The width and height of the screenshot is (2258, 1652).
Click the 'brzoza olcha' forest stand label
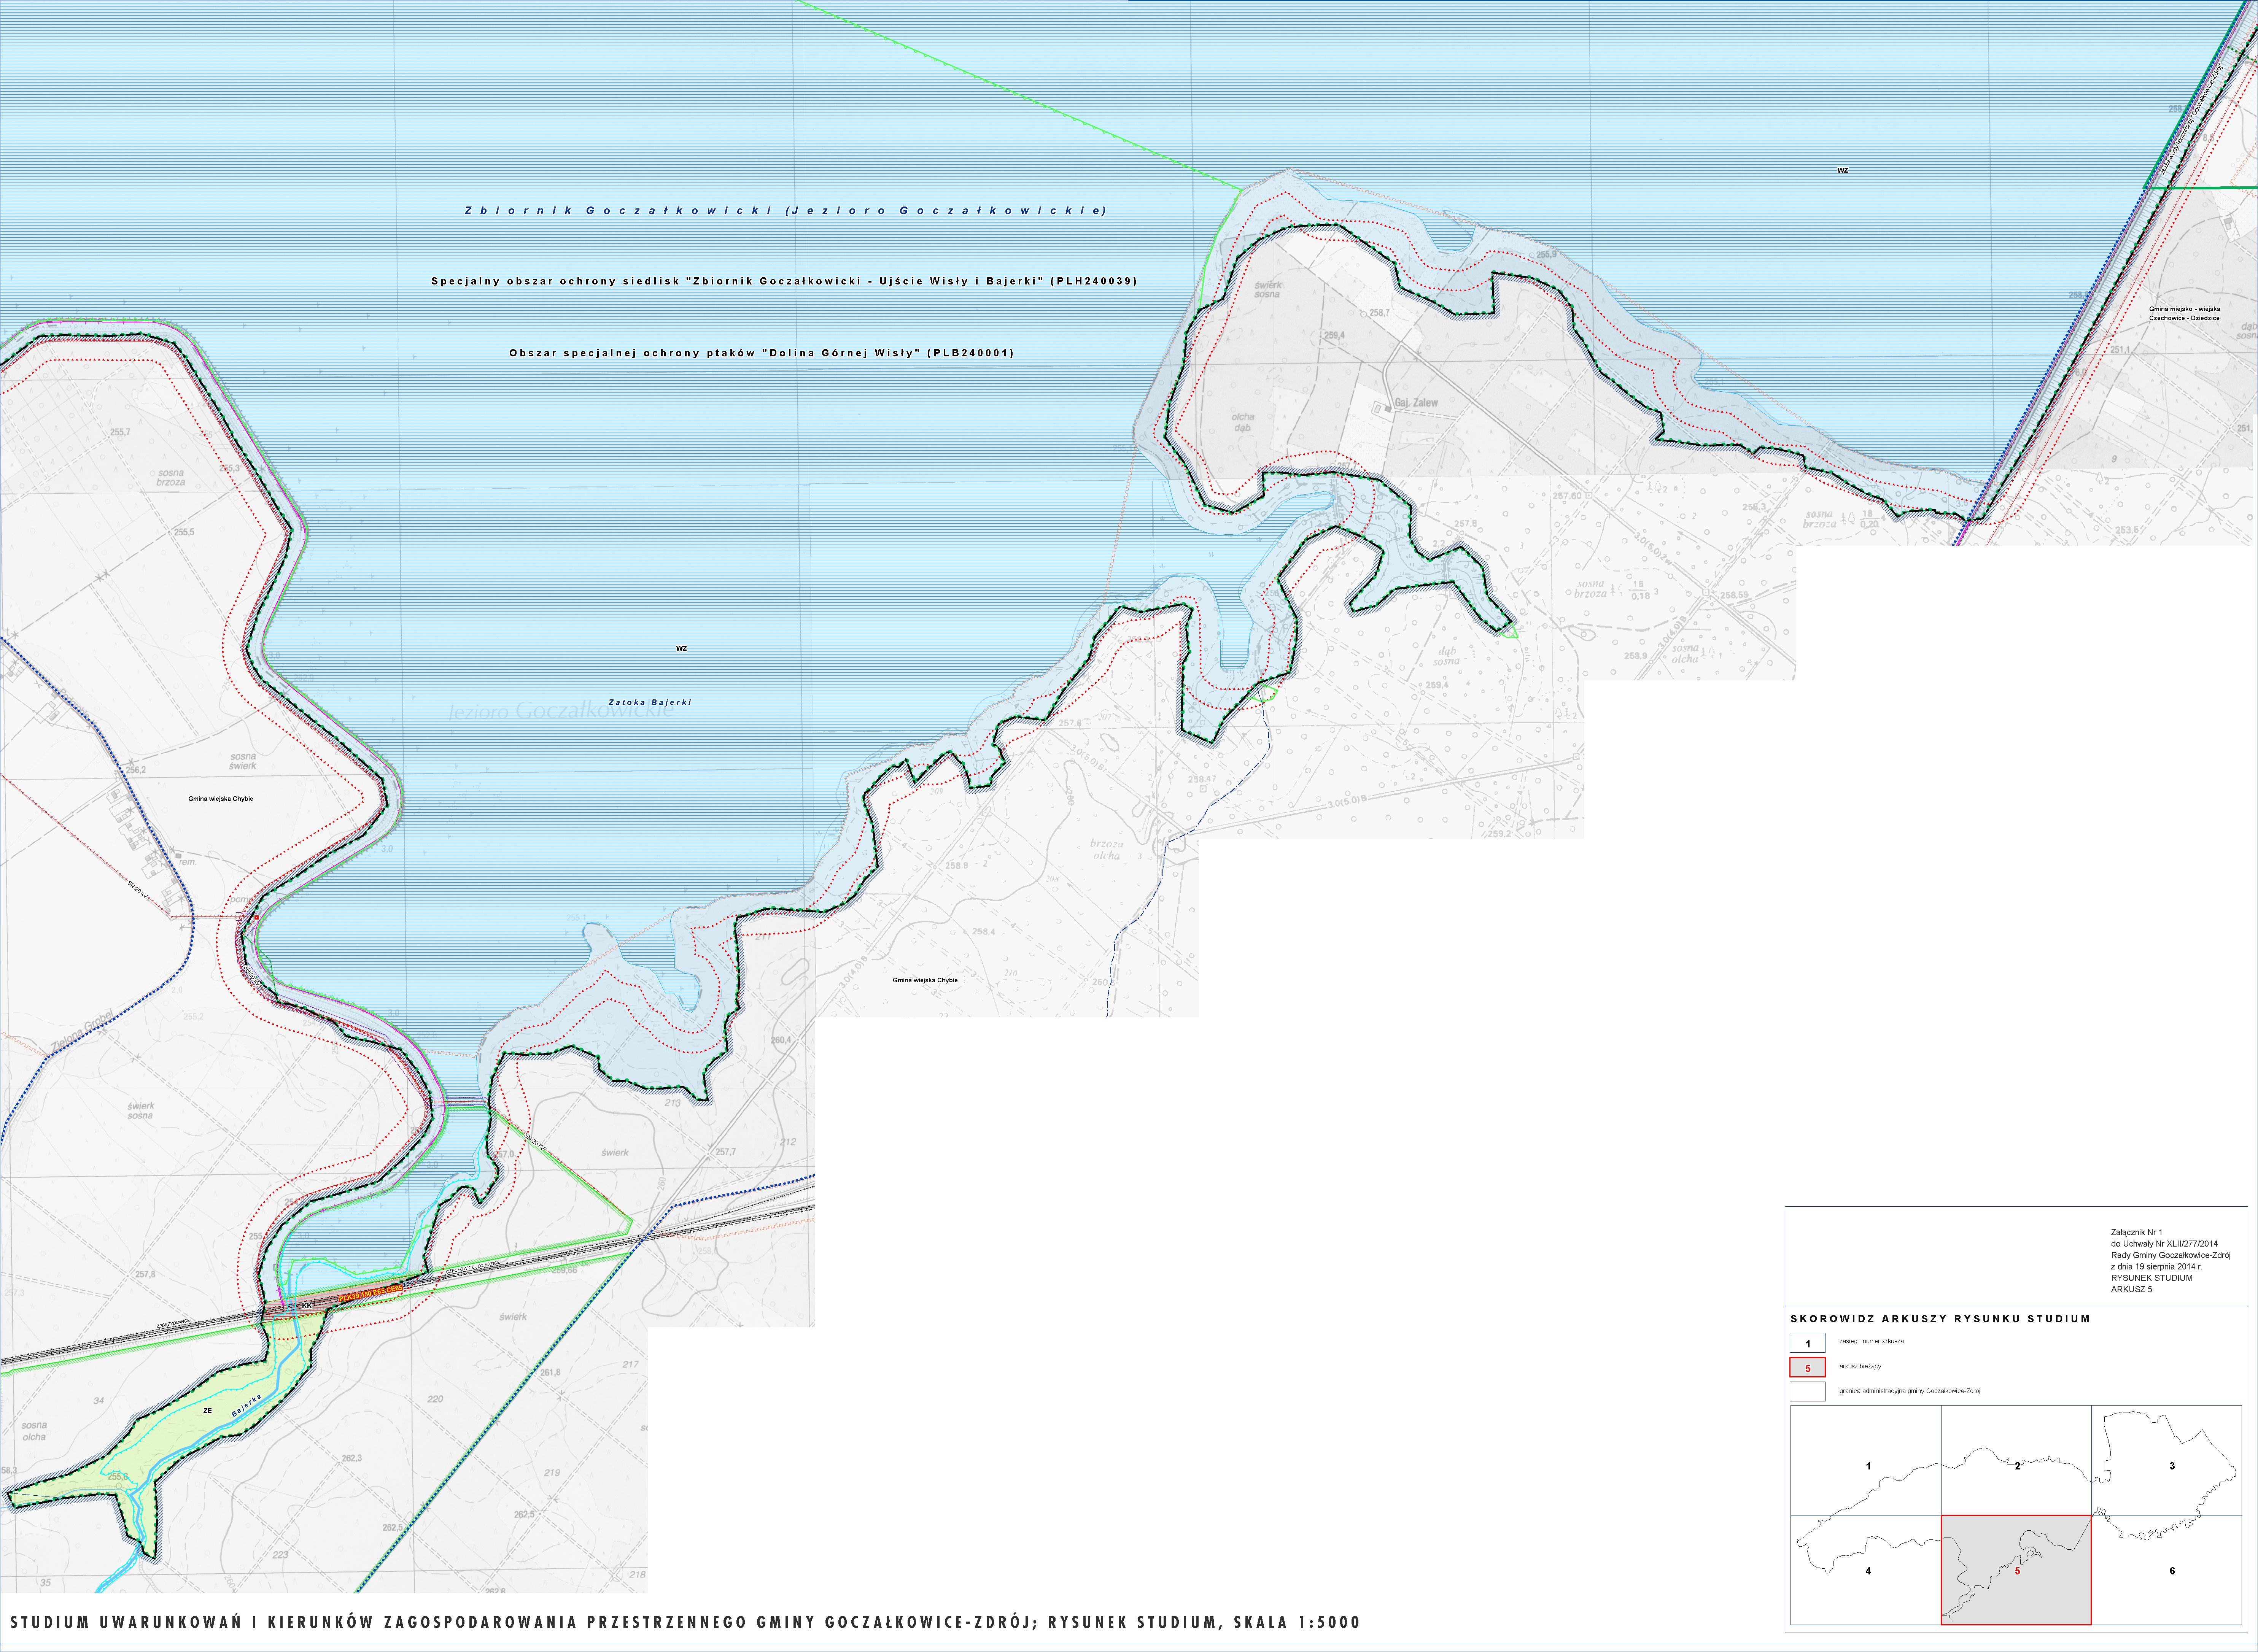click(x=1107, y=850)
